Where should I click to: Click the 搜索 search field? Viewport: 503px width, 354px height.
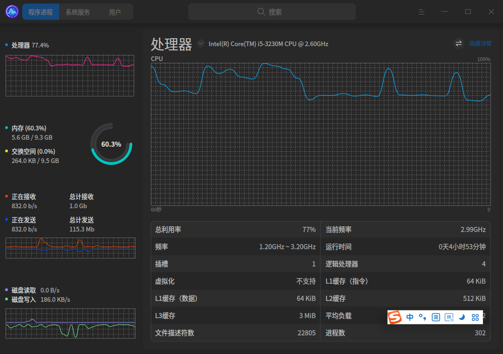(272, 12)
